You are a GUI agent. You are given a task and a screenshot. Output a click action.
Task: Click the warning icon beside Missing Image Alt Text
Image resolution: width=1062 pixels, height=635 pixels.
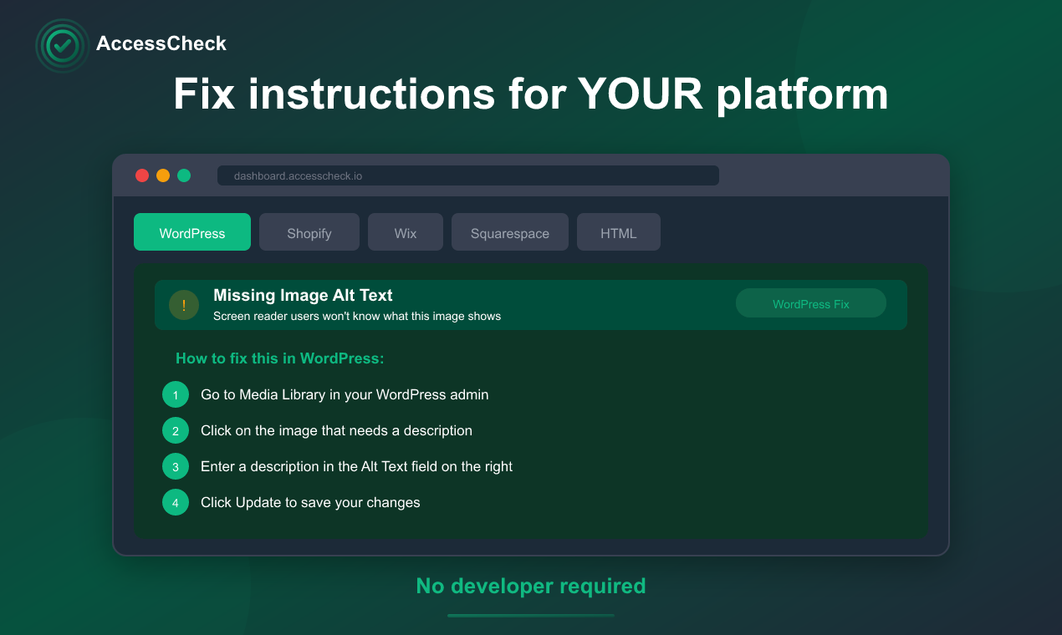(x=184, y=305)
